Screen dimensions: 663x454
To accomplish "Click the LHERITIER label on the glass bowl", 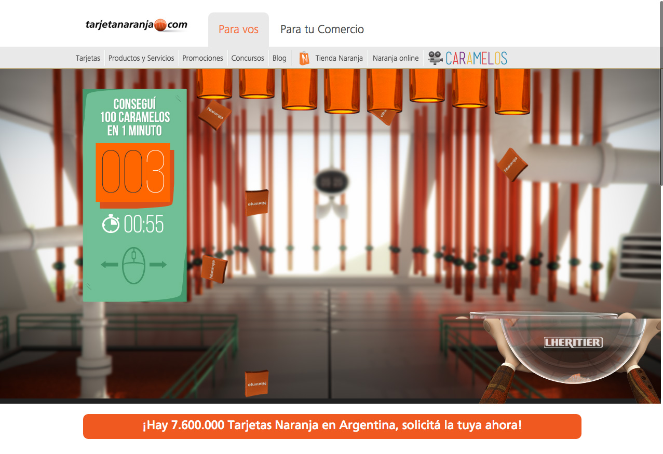I will (x=573, y=342).
